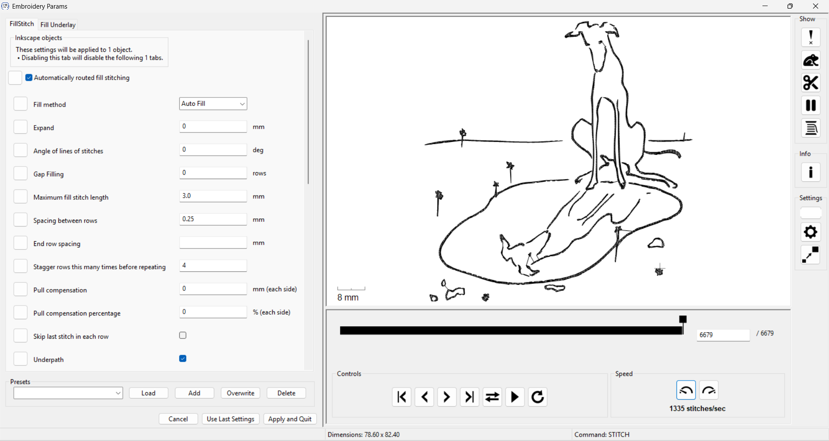Jump to the first stitch
The height and width of the screenshot is (441, 829).
[x=401, y=397]
